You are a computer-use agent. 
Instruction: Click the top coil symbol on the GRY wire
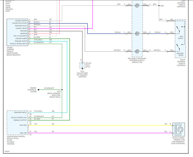coord(137,6)
